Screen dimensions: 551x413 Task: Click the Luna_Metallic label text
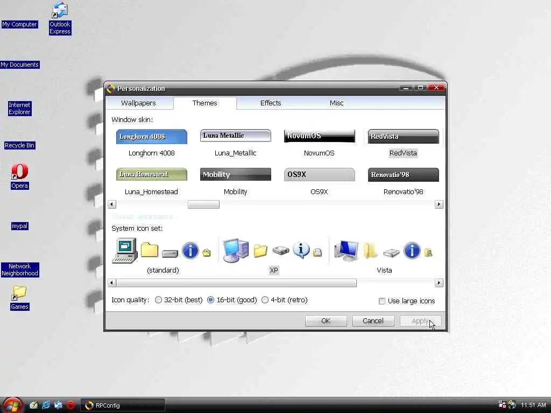[x=236, y=153]
